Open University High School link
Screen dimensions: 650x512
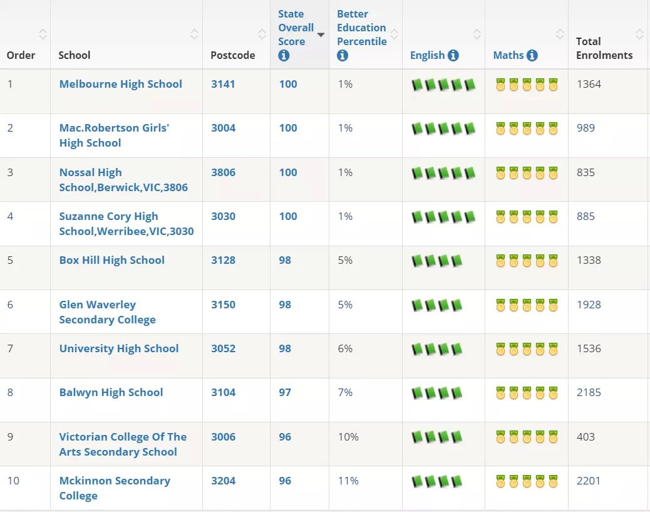tap(119, 348)
